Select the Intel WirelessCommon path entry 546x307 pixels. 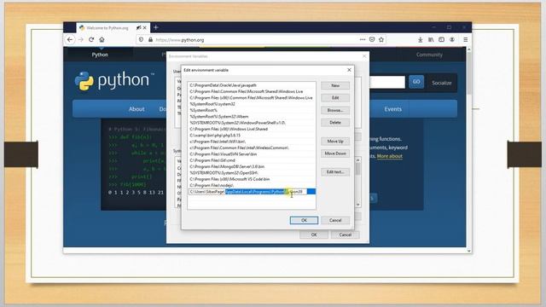[x=252, y=148]
